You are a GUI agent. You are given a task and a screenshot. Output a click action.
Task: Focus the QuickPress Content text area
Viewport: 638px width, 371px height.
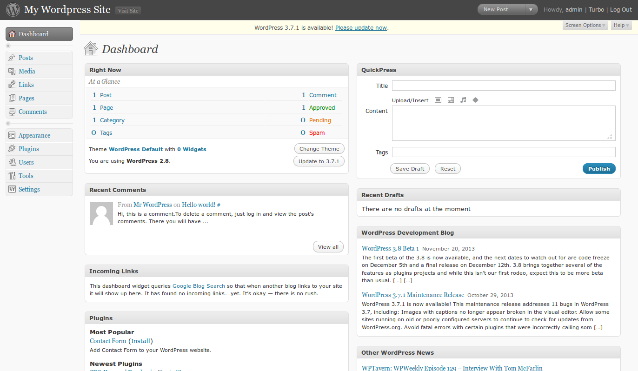coord(504,123)
